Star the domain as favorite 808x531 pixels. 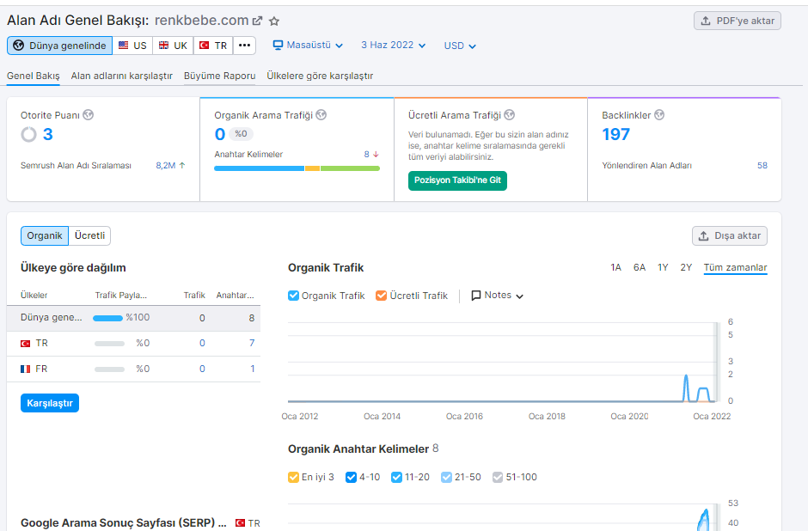[x=274, y=21]
